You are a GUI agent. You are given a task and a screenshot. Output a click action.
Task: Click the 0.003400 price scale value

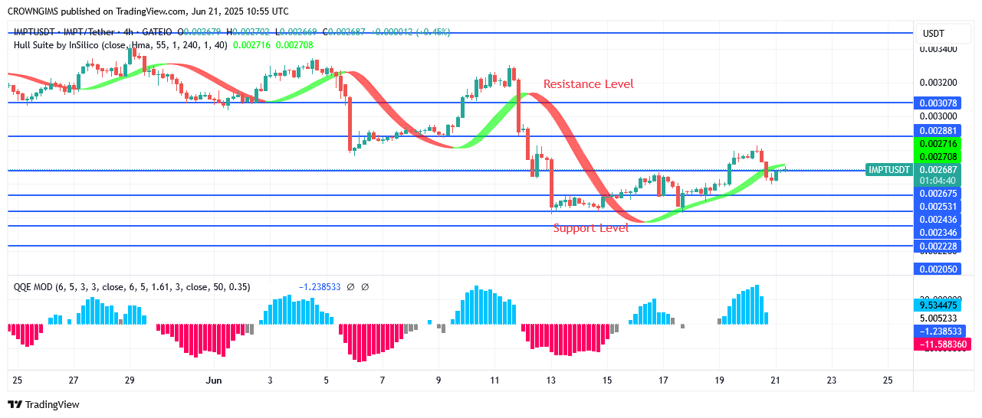pos(938,49)
